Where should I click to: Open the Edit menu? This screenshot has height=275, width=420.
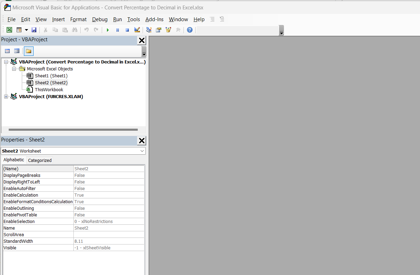[26, 19]
